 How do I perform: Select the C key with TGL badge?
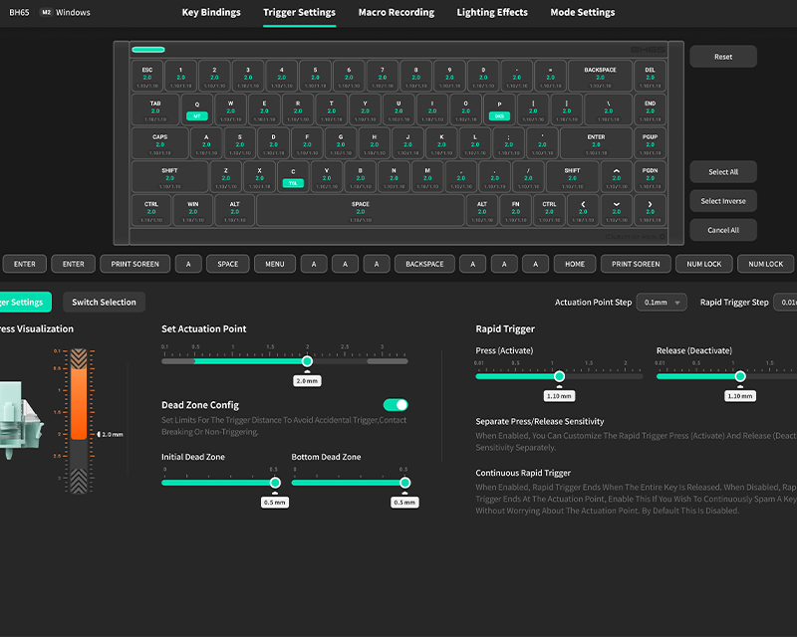click(293, 176)
